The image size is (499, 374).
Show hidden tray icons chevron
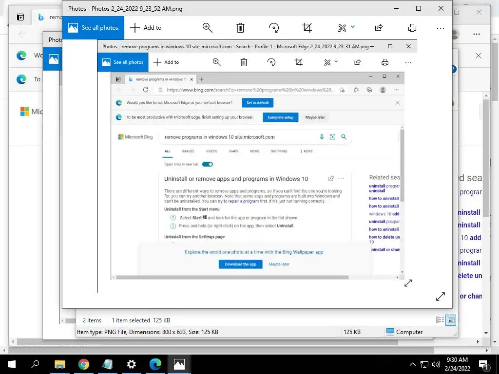click(x=412, y=364)
